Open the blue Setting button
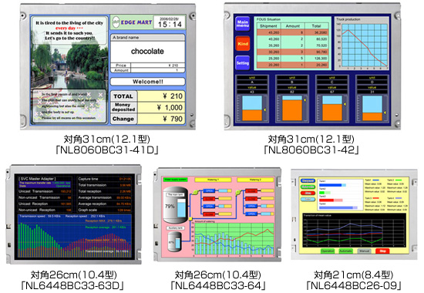Image resolution: width=424 pixels, height=293 pixels. (x=243, y=62)
